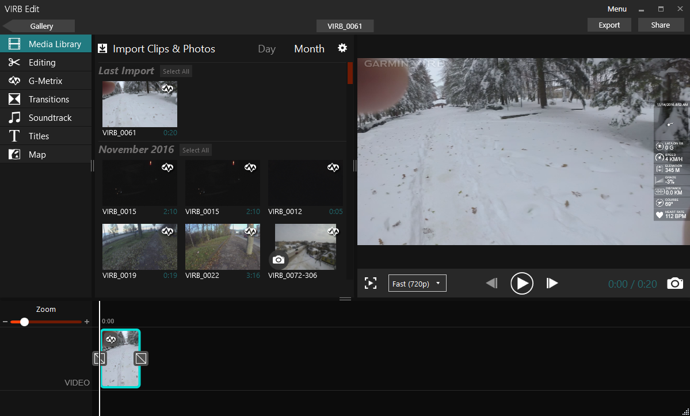Open the Soundtrack tab
Viewport: 690px width, 416px height.
[x=50, y=118]
